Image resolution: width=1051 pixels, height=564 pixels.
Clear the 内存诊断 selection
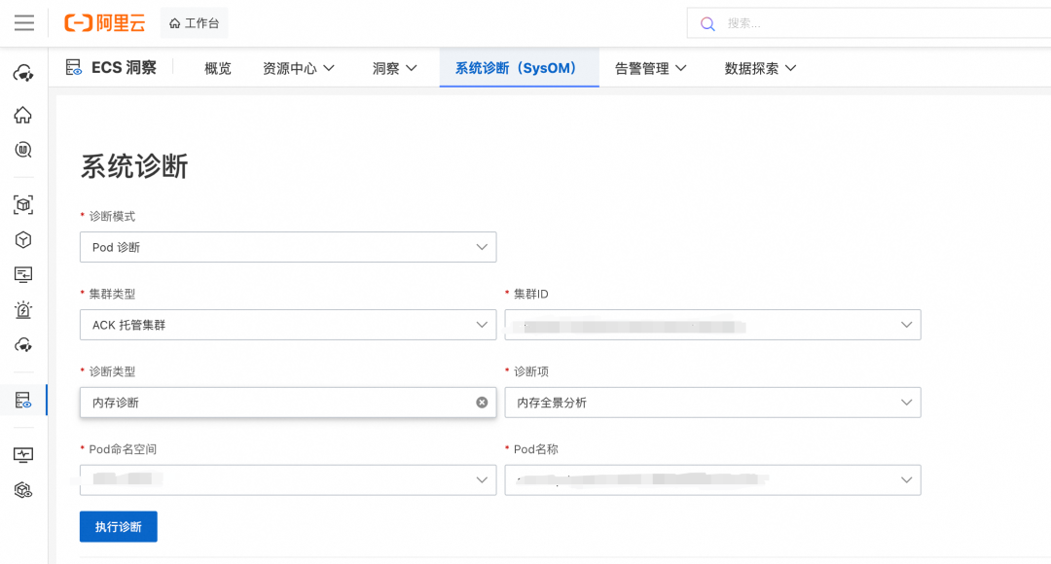tap(482, 403)
